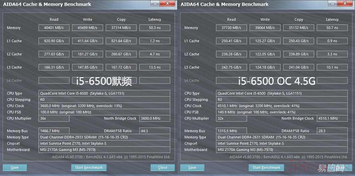Click L1 Cache write 125.27 GB/s
The image size is (355, 176).
(x=265, y=41)
